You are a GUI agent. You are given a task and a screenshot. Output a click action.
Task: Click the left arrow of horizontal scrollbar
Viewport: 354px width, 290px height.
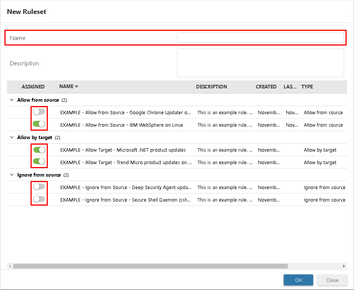click(x=10, y=266)
